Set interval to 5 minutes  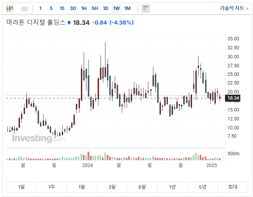point(51,8)
